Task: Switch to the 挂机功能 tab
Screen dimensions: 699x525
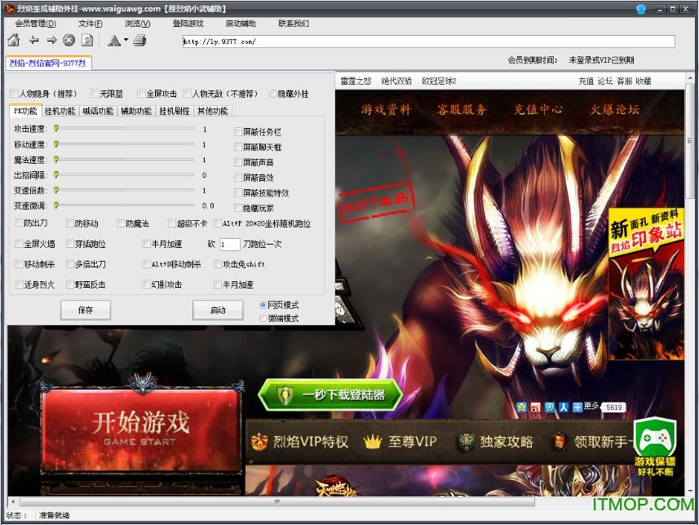Action: (60, 111)
